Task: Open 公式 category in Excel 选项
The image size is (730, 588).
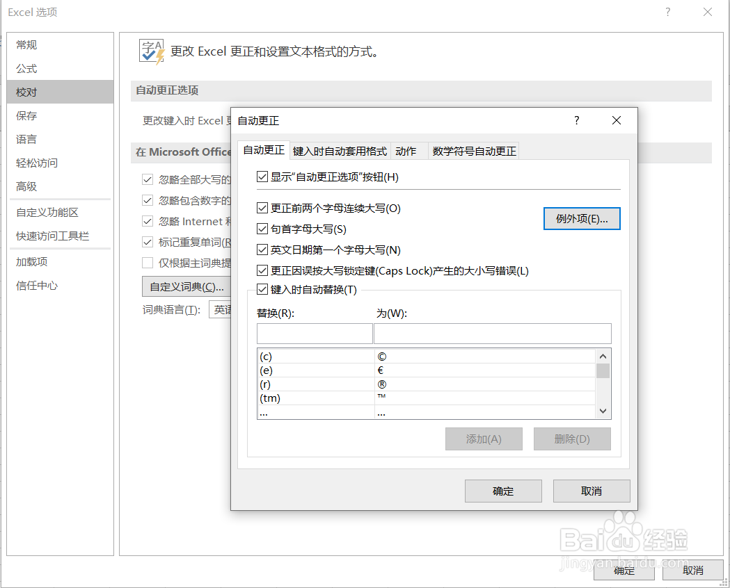Action: coord(60,69)
